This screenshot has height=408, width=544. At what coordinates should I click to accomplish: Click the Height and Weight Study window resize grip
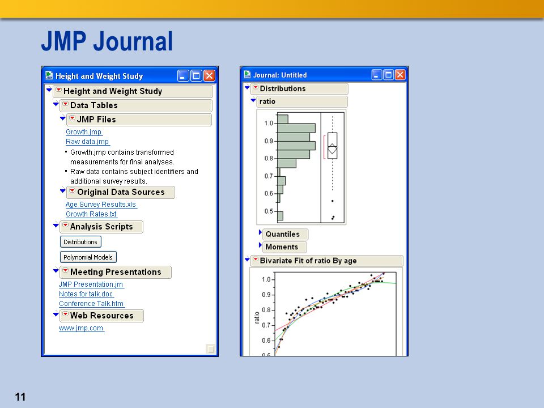pos(211,348)
